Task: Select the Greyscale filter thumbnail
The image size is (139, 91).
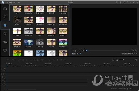Action: tap(29, 31)
